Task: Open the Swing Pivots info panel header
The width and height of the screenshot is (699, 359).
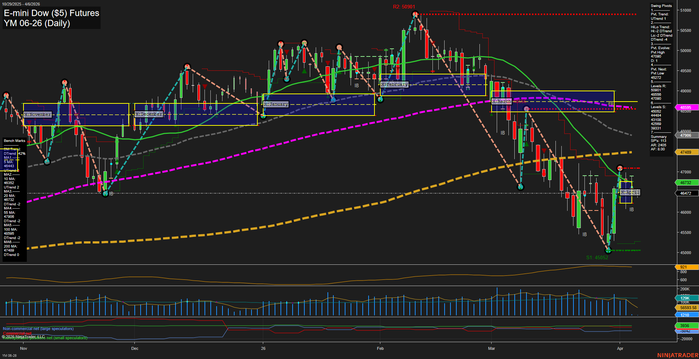Action: tap(661, 6)
